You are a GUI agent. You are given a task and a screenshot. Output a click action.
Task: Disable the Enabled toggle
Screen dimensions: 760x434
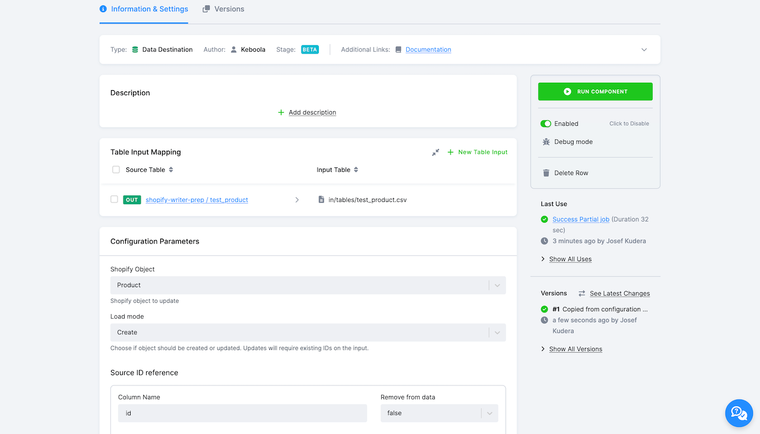tap(546, 123)
